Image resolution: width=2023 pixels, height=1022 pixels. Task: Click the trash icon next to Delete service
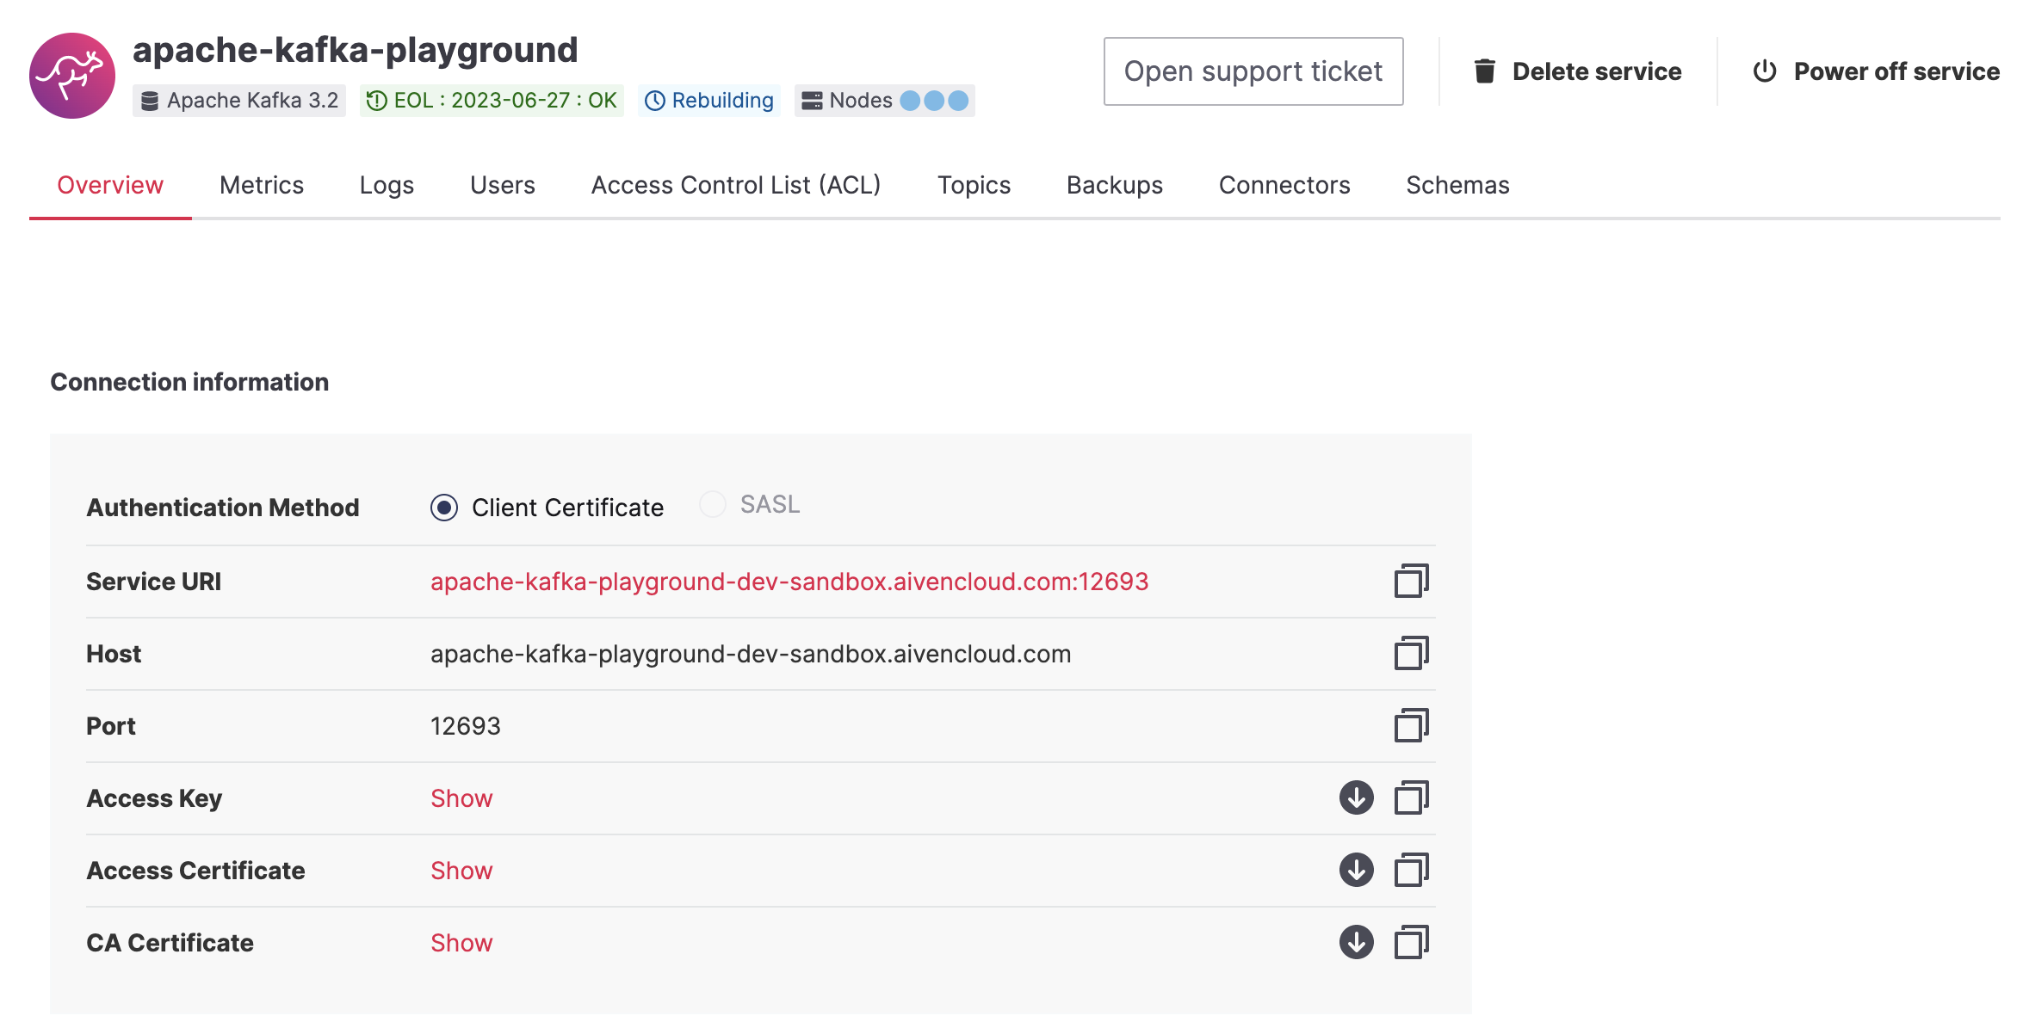pos(1485,71)
